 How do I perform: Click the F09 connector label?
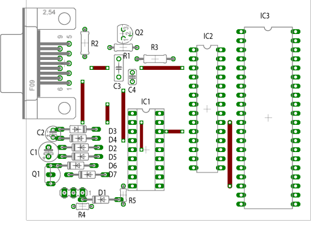click(x=32, y=85)
